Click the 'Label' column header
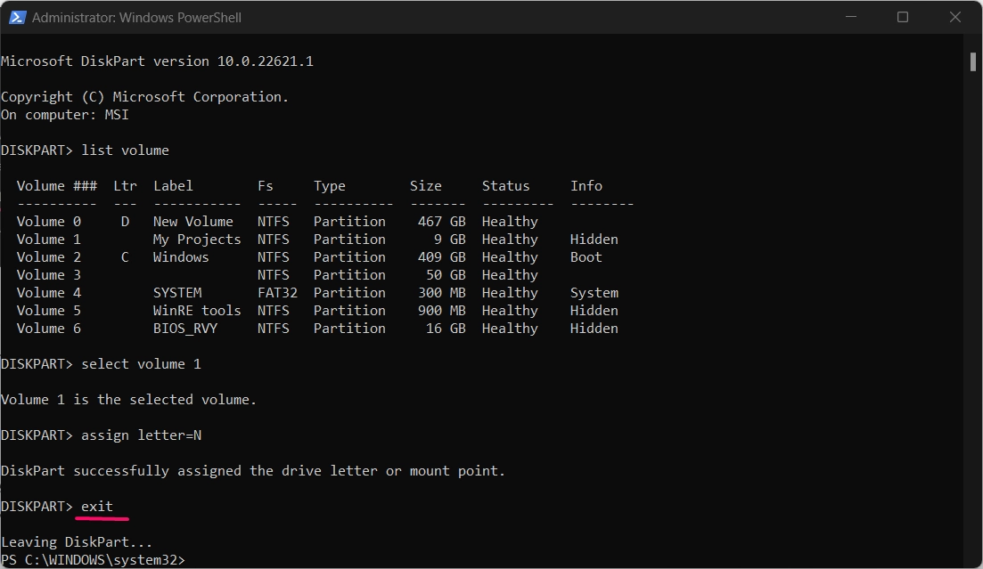This screenshot has width=983, height=569. click(x=173, y=186)
